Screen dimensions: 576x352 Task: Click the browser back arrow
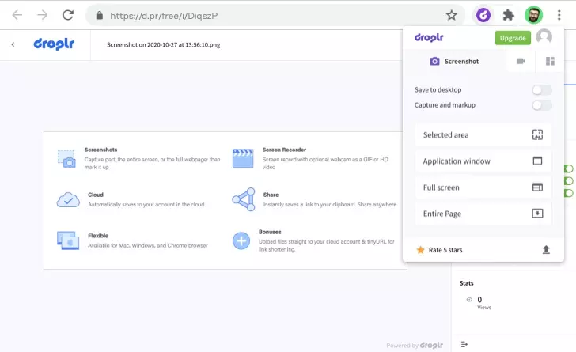[x=17, y=15]
